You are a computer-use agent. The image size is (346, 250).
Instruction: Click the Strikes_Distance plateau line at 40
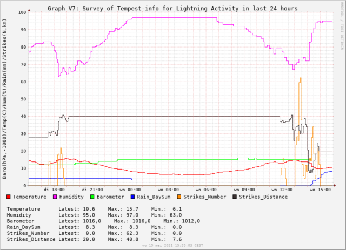[174, 116]
